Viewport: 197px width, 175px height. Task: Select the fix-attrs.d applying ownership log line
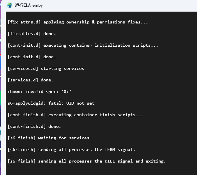78,22
